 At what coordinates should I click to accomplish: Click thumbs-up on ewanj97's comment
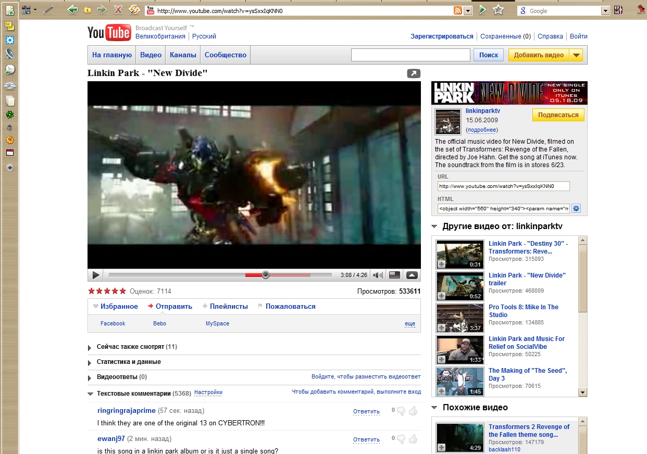tap(413, 439)
